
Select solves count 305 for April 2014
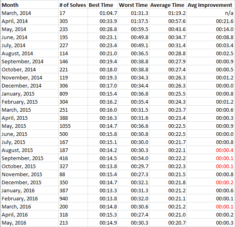click(73, 21)
